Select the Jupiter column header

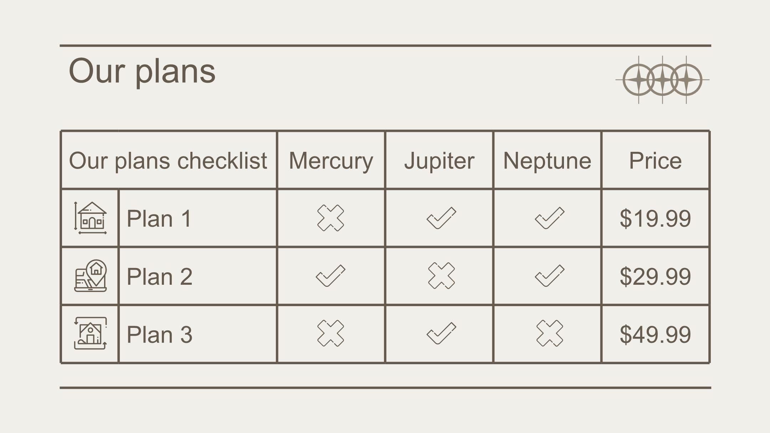[439, 160]
